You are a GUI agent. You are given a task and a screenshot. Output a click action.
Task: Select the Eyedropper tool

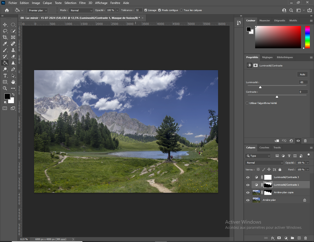tap(5, 44)
